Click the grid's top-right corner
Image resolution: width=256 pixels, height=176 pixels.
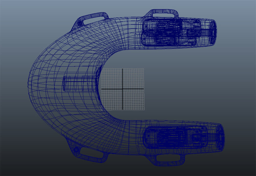[x=143, y=69]
